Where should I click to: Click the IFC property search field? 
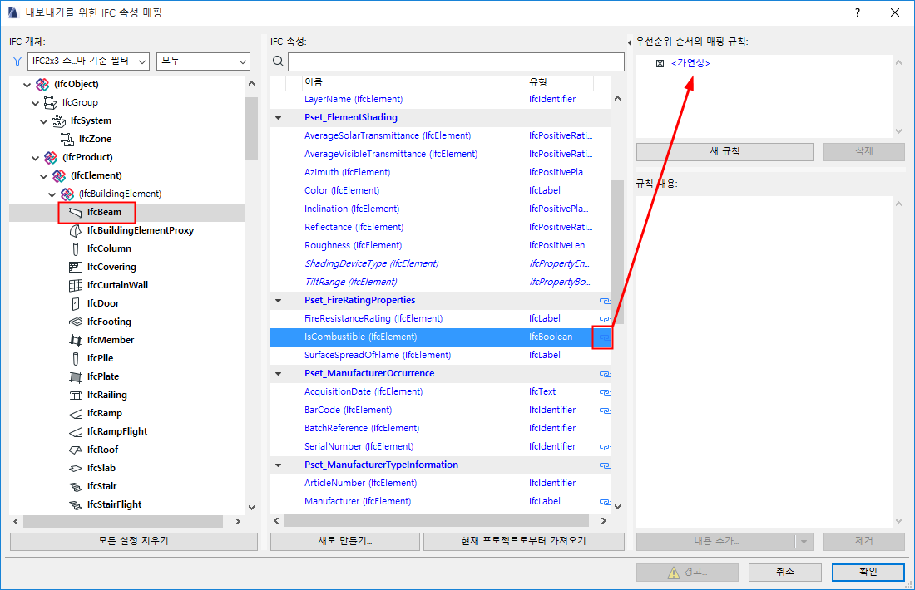pyautogui.click(x=457, y=61)
